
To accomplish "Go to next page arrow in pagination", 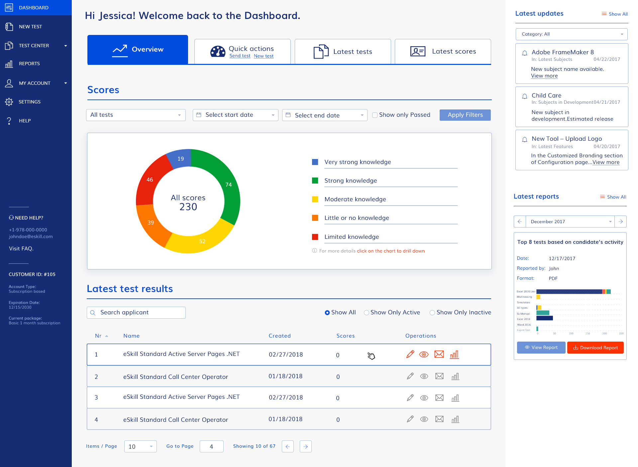I will tap(305, 446).
